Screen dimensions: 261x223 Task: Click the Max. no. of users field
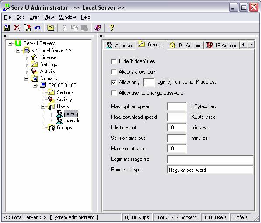click(x=177, y=149)
